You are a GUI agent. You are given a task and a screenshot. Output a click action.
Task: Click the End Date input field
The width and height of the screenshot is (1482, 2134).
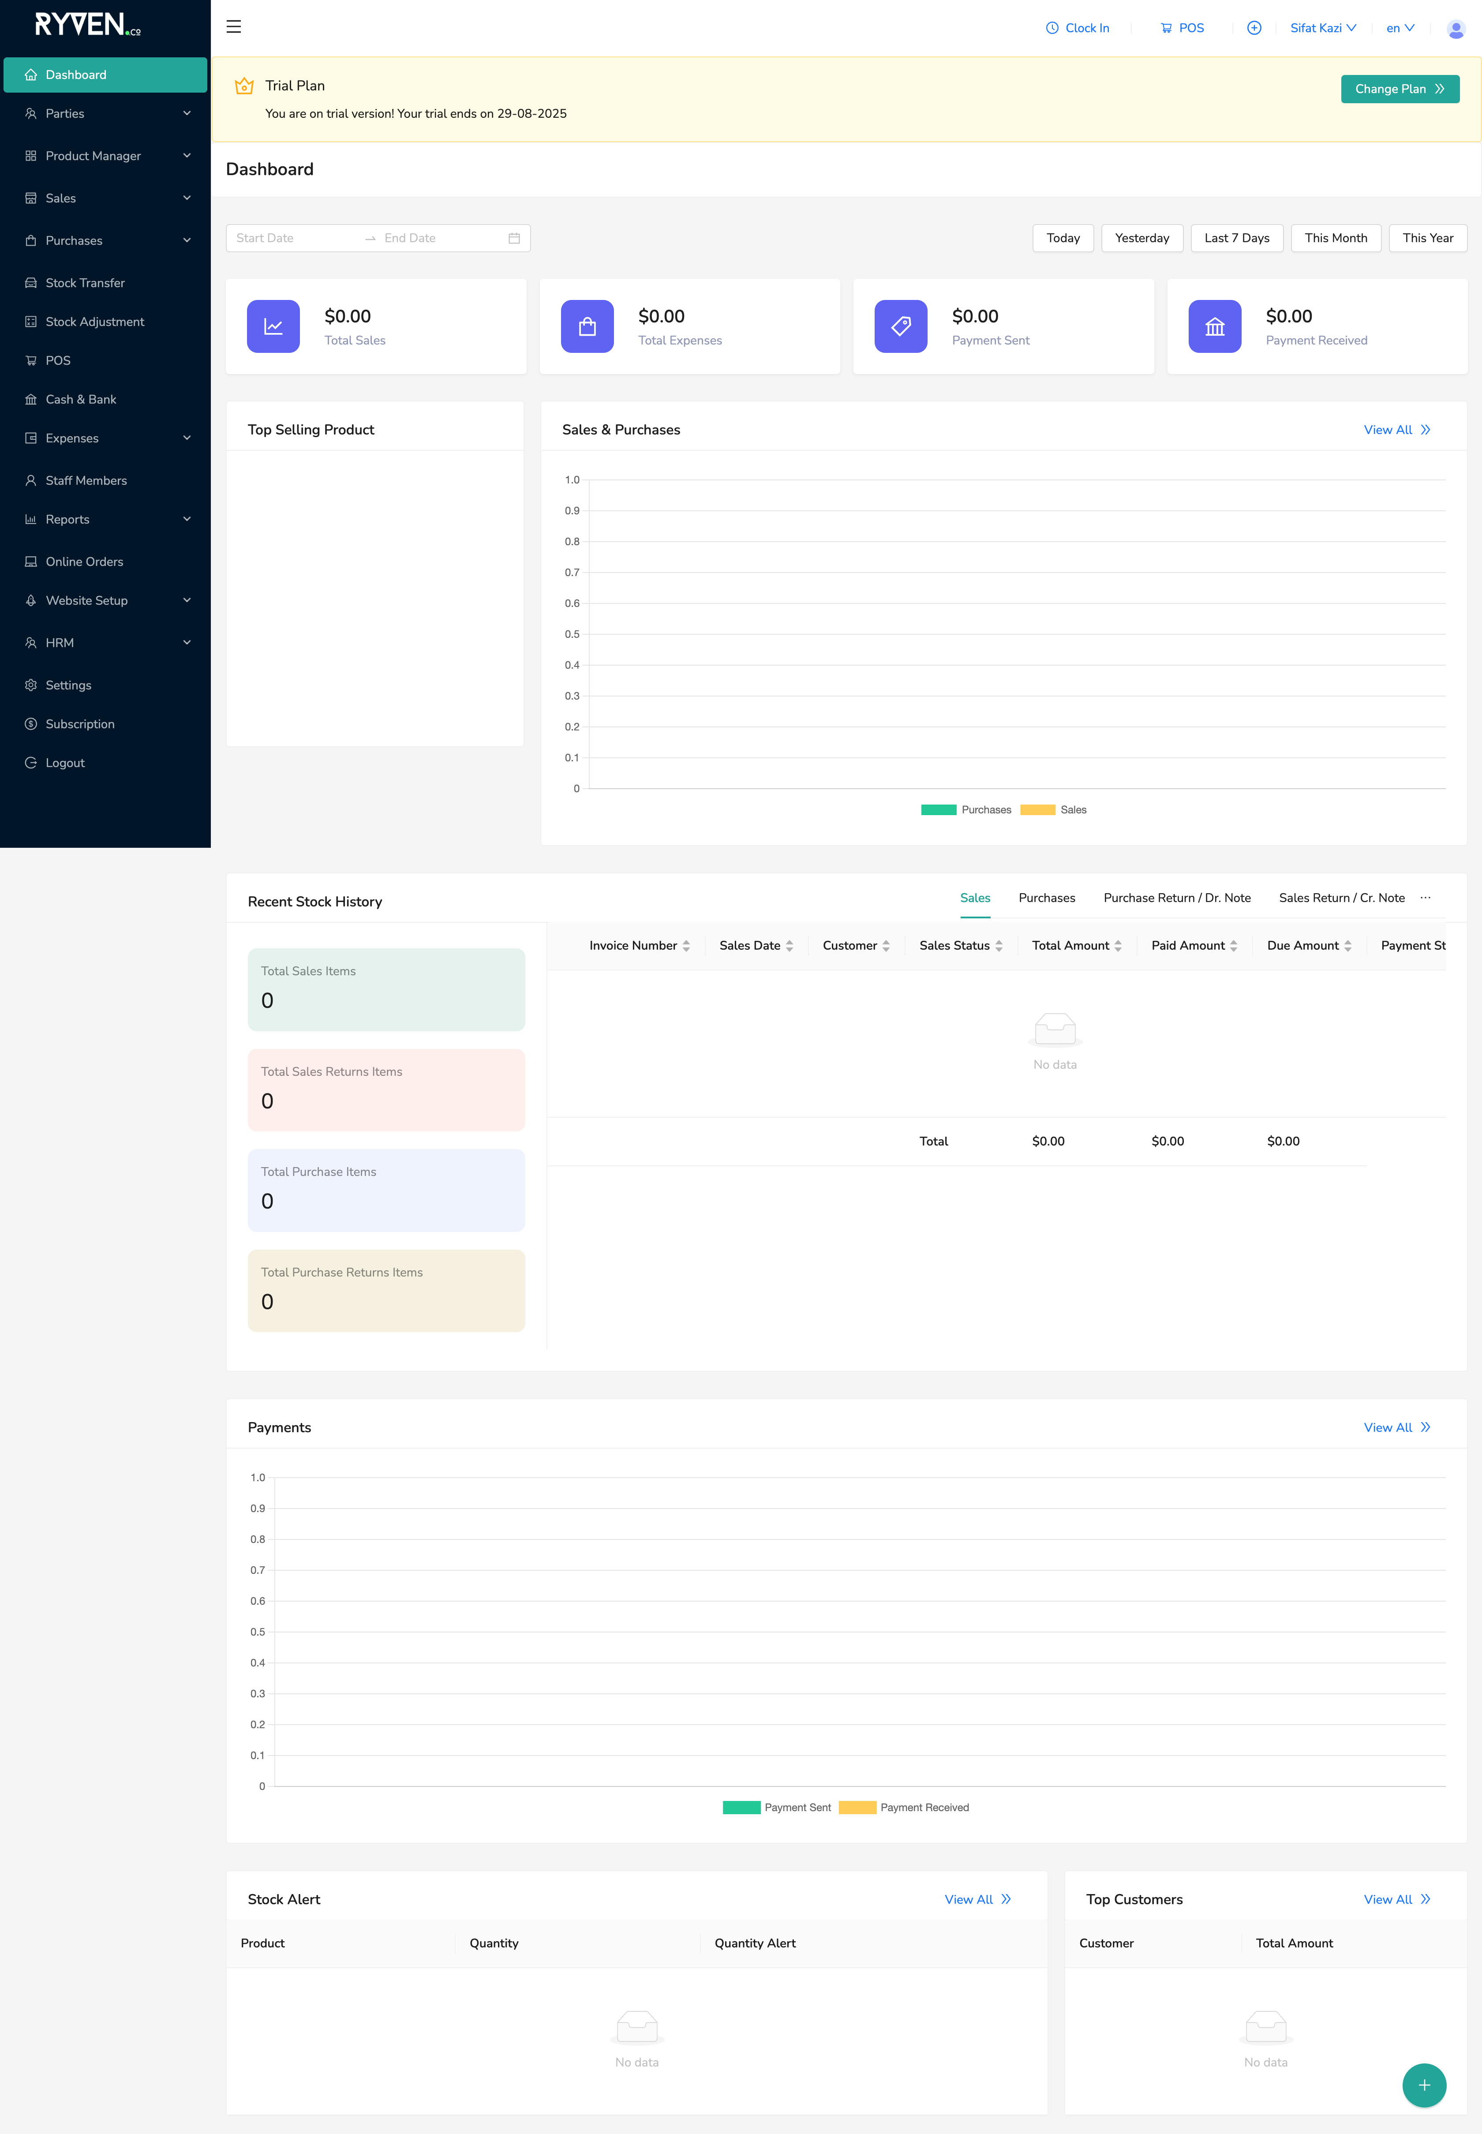441,238
